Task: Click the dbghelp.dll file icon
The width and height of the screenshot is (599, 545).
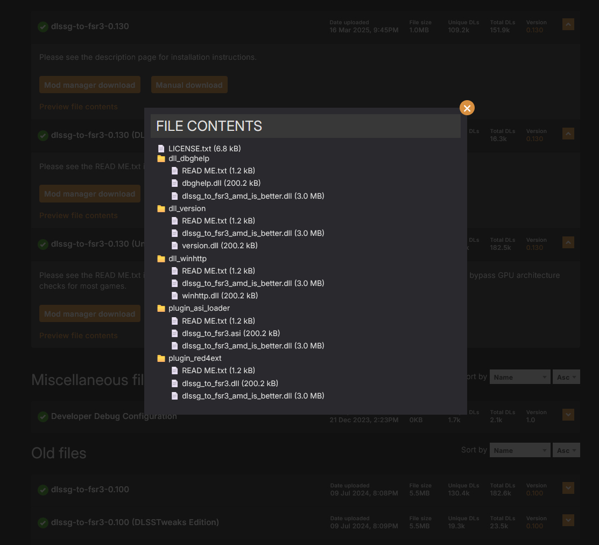Action: [174, 184]
